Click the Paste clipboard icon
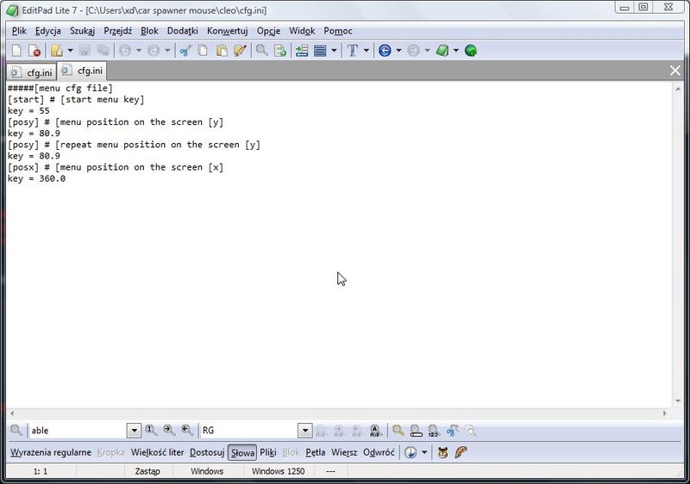This screenshot has height=484, width=690. pyautogui.click(x=222, y=51)
